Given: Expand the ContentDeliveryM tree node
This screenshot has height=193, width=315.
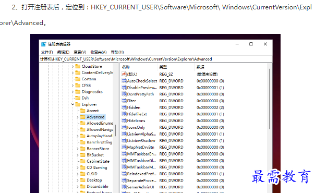Looking at the screenshot, I should [72, 73].
